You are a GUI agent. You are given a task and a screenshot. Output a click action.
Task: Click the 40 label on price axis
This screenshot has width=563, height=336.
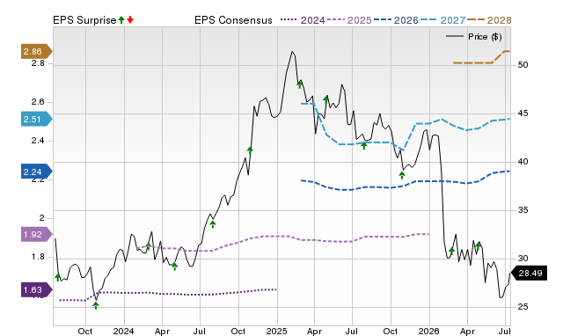523,162
